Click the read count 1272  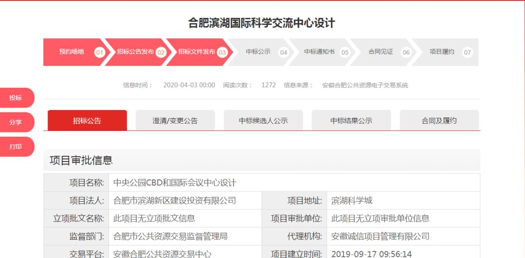click(x=268, y=85)
